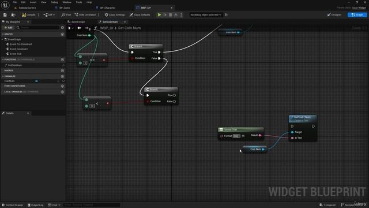The width and height of the screenshot is (369, 208).
Task: Open the Edit menu
Action: [x=23, y=2]
